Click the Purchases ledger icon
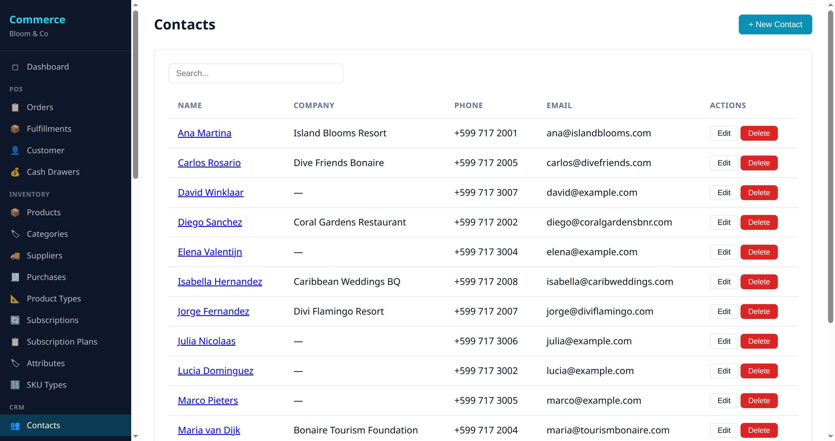Screen dimensions: 835x441 [x=15, y=277]
